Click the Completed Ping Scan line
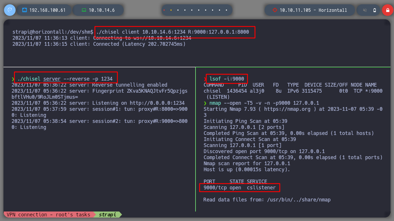394x221 pixels. click(x=289, y=133)
